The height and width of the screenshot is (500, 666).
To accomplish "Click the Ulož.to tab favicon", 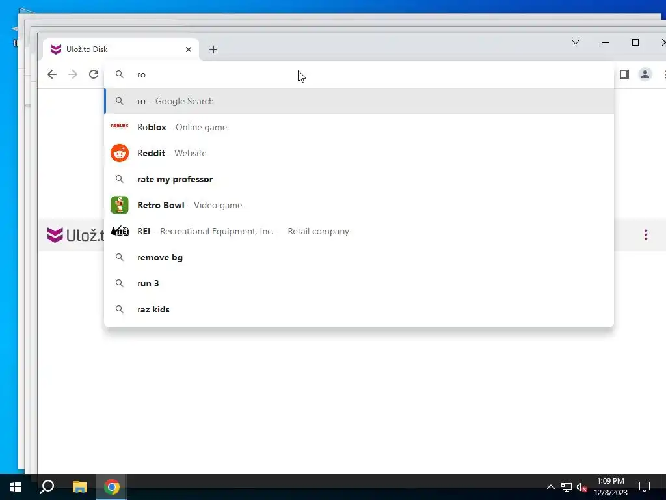I will tap(56, 49).
